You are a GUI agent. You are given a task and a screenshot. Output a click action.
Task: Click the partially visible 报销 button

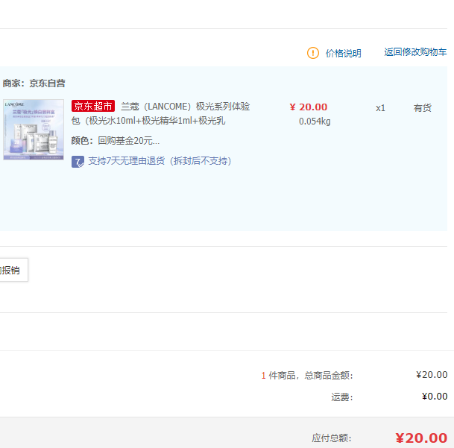tap(13, 270)
